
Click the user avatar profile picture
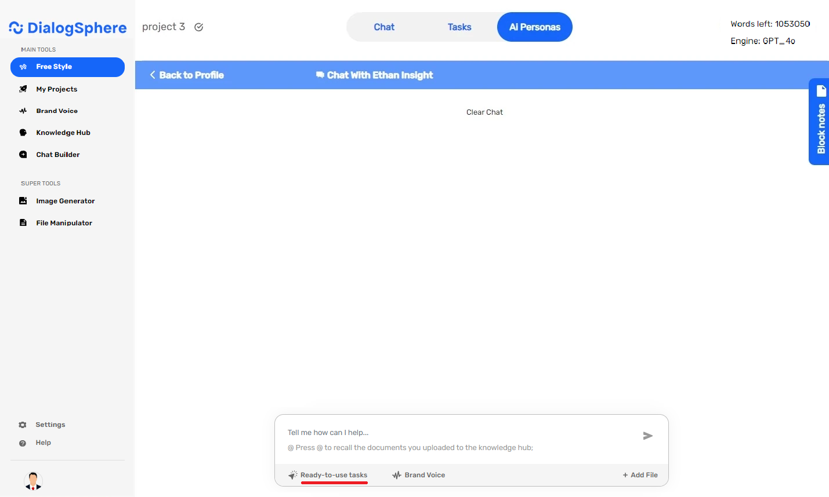click(33, 481)
